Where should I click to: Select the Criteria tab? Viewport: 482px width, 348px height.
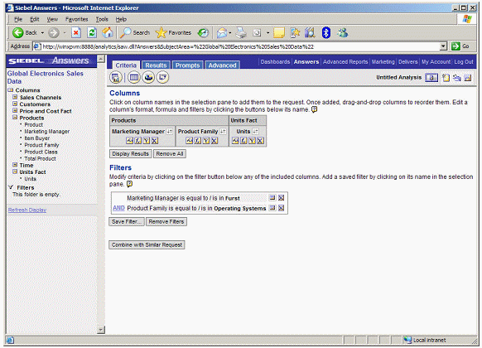pyautogui.click(x=126, y=65)
